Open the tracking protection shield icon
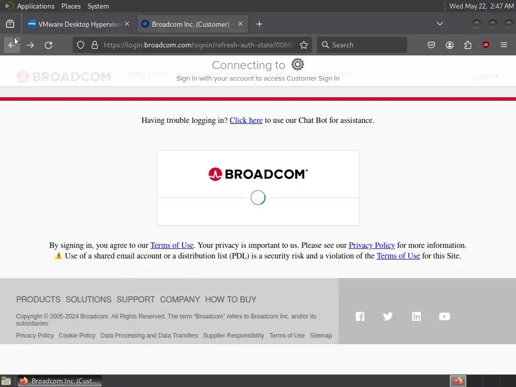The width and height of the screenshot is (516, 387). [81, 45]
